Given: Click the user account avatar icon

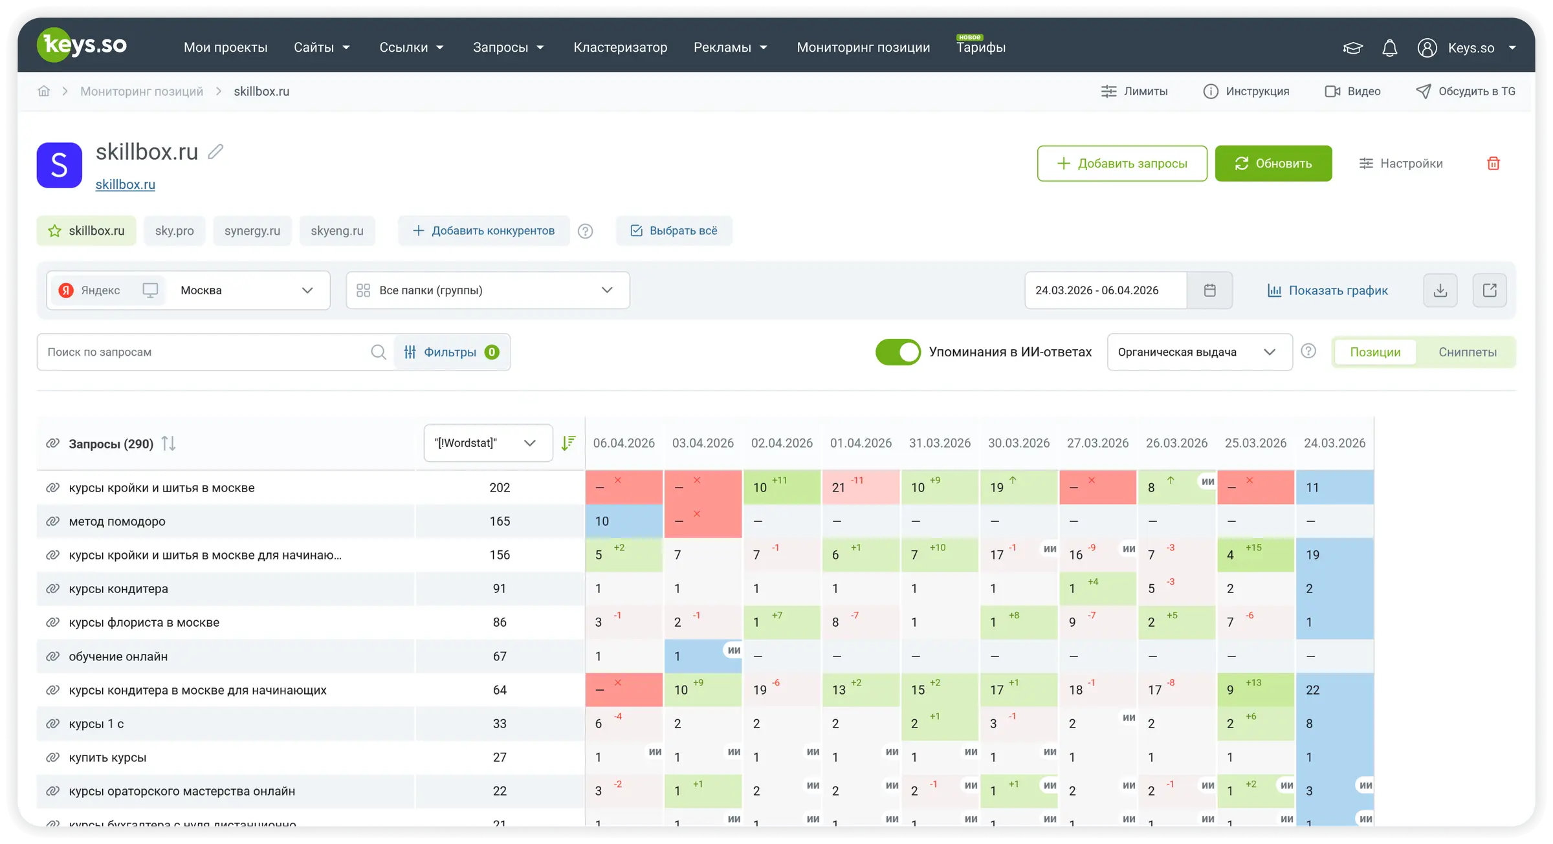Looking at the screenshot, I should [x=1427, y=48].
